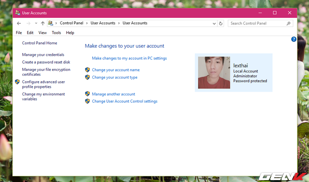
Task: Click shield icon next to Change User Account Control
Action: 87,101
